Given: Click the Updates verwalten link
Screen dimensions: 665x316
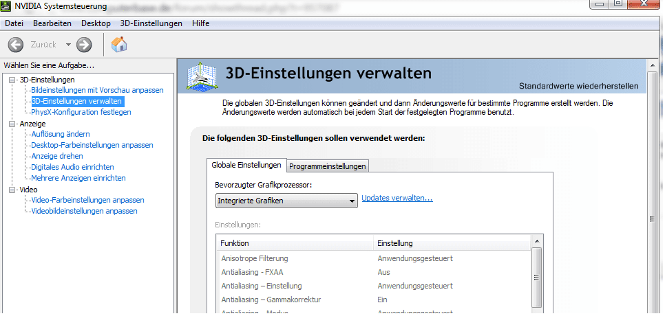Looking at the screenshot, I should tap(397, 198).
